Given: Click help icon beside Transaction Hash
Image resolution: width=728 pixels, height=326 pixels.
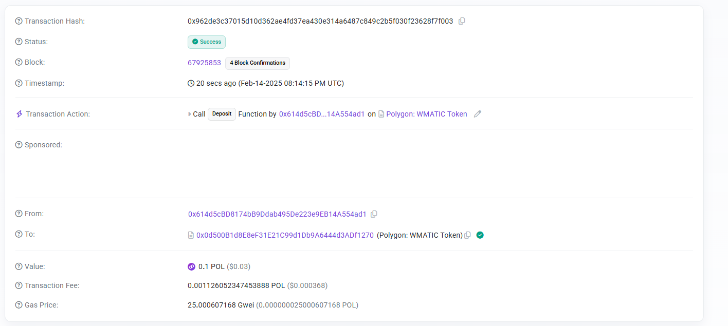Looking at the screenshot, I should point(19,21).
